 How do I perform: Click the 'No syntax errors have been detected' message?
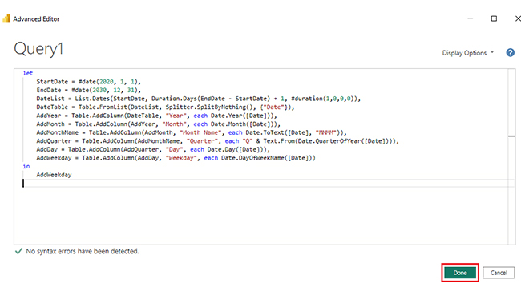coord(83,251)
